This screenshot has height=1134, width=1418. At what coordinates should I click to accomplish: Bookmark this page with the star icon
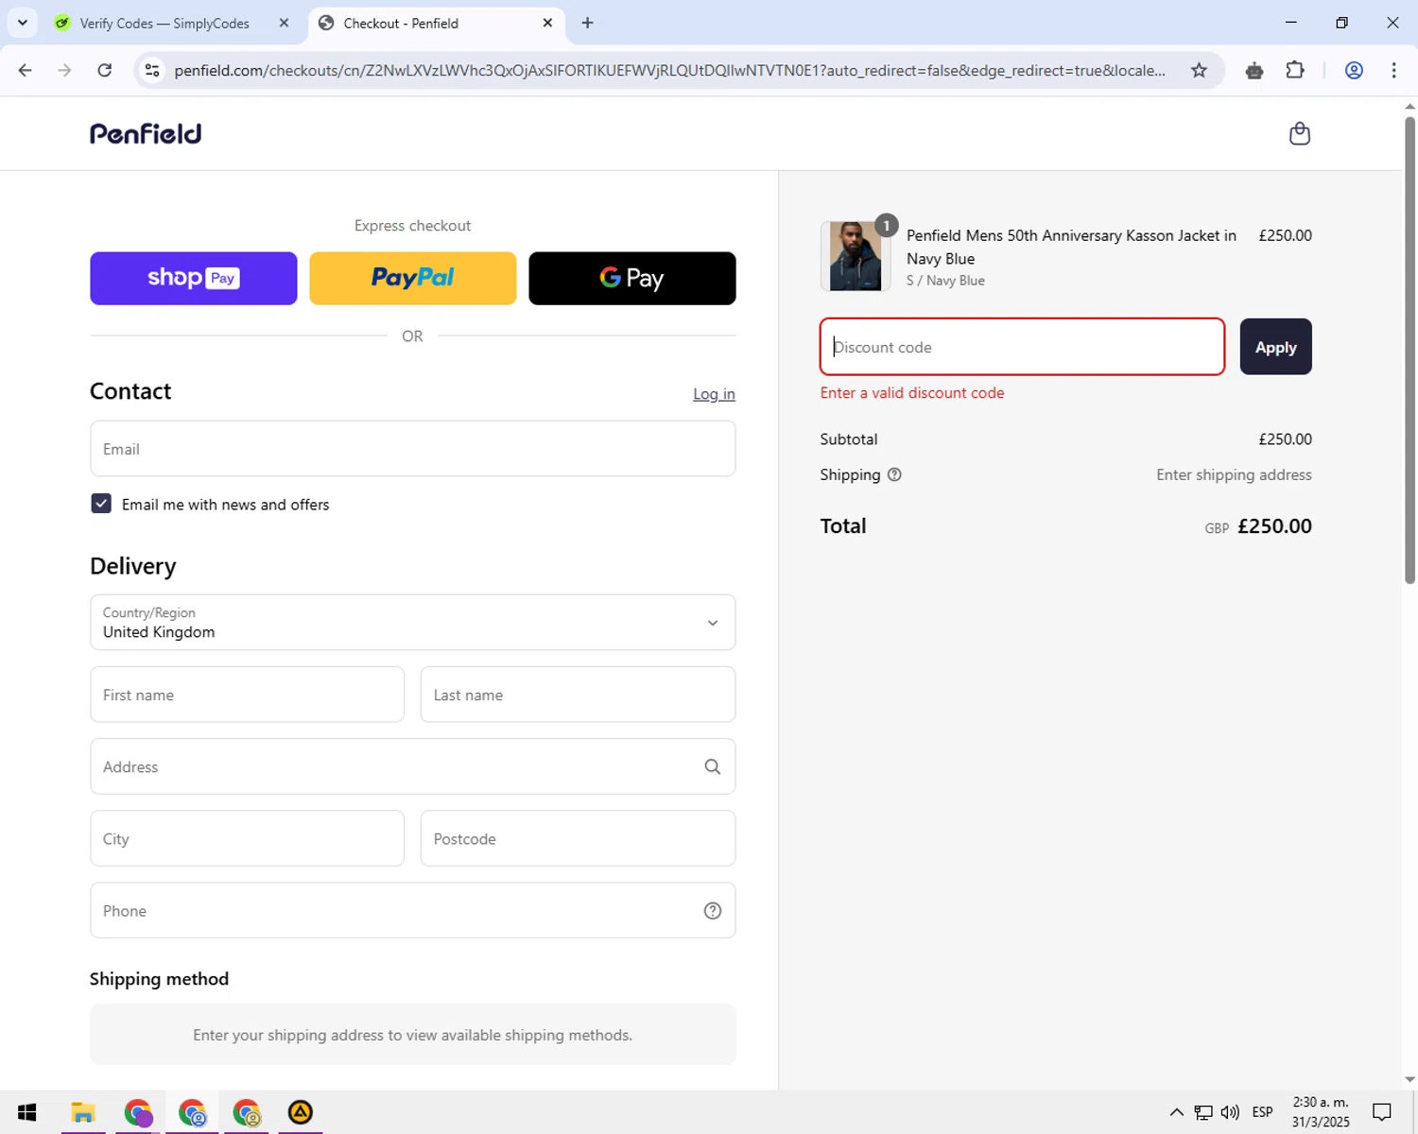tap(1199, 70)
